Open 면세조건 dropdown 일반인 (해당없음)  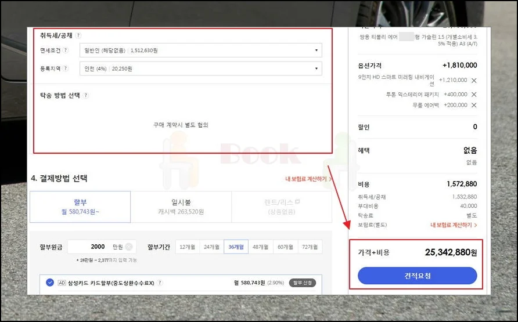pos(200,50)
